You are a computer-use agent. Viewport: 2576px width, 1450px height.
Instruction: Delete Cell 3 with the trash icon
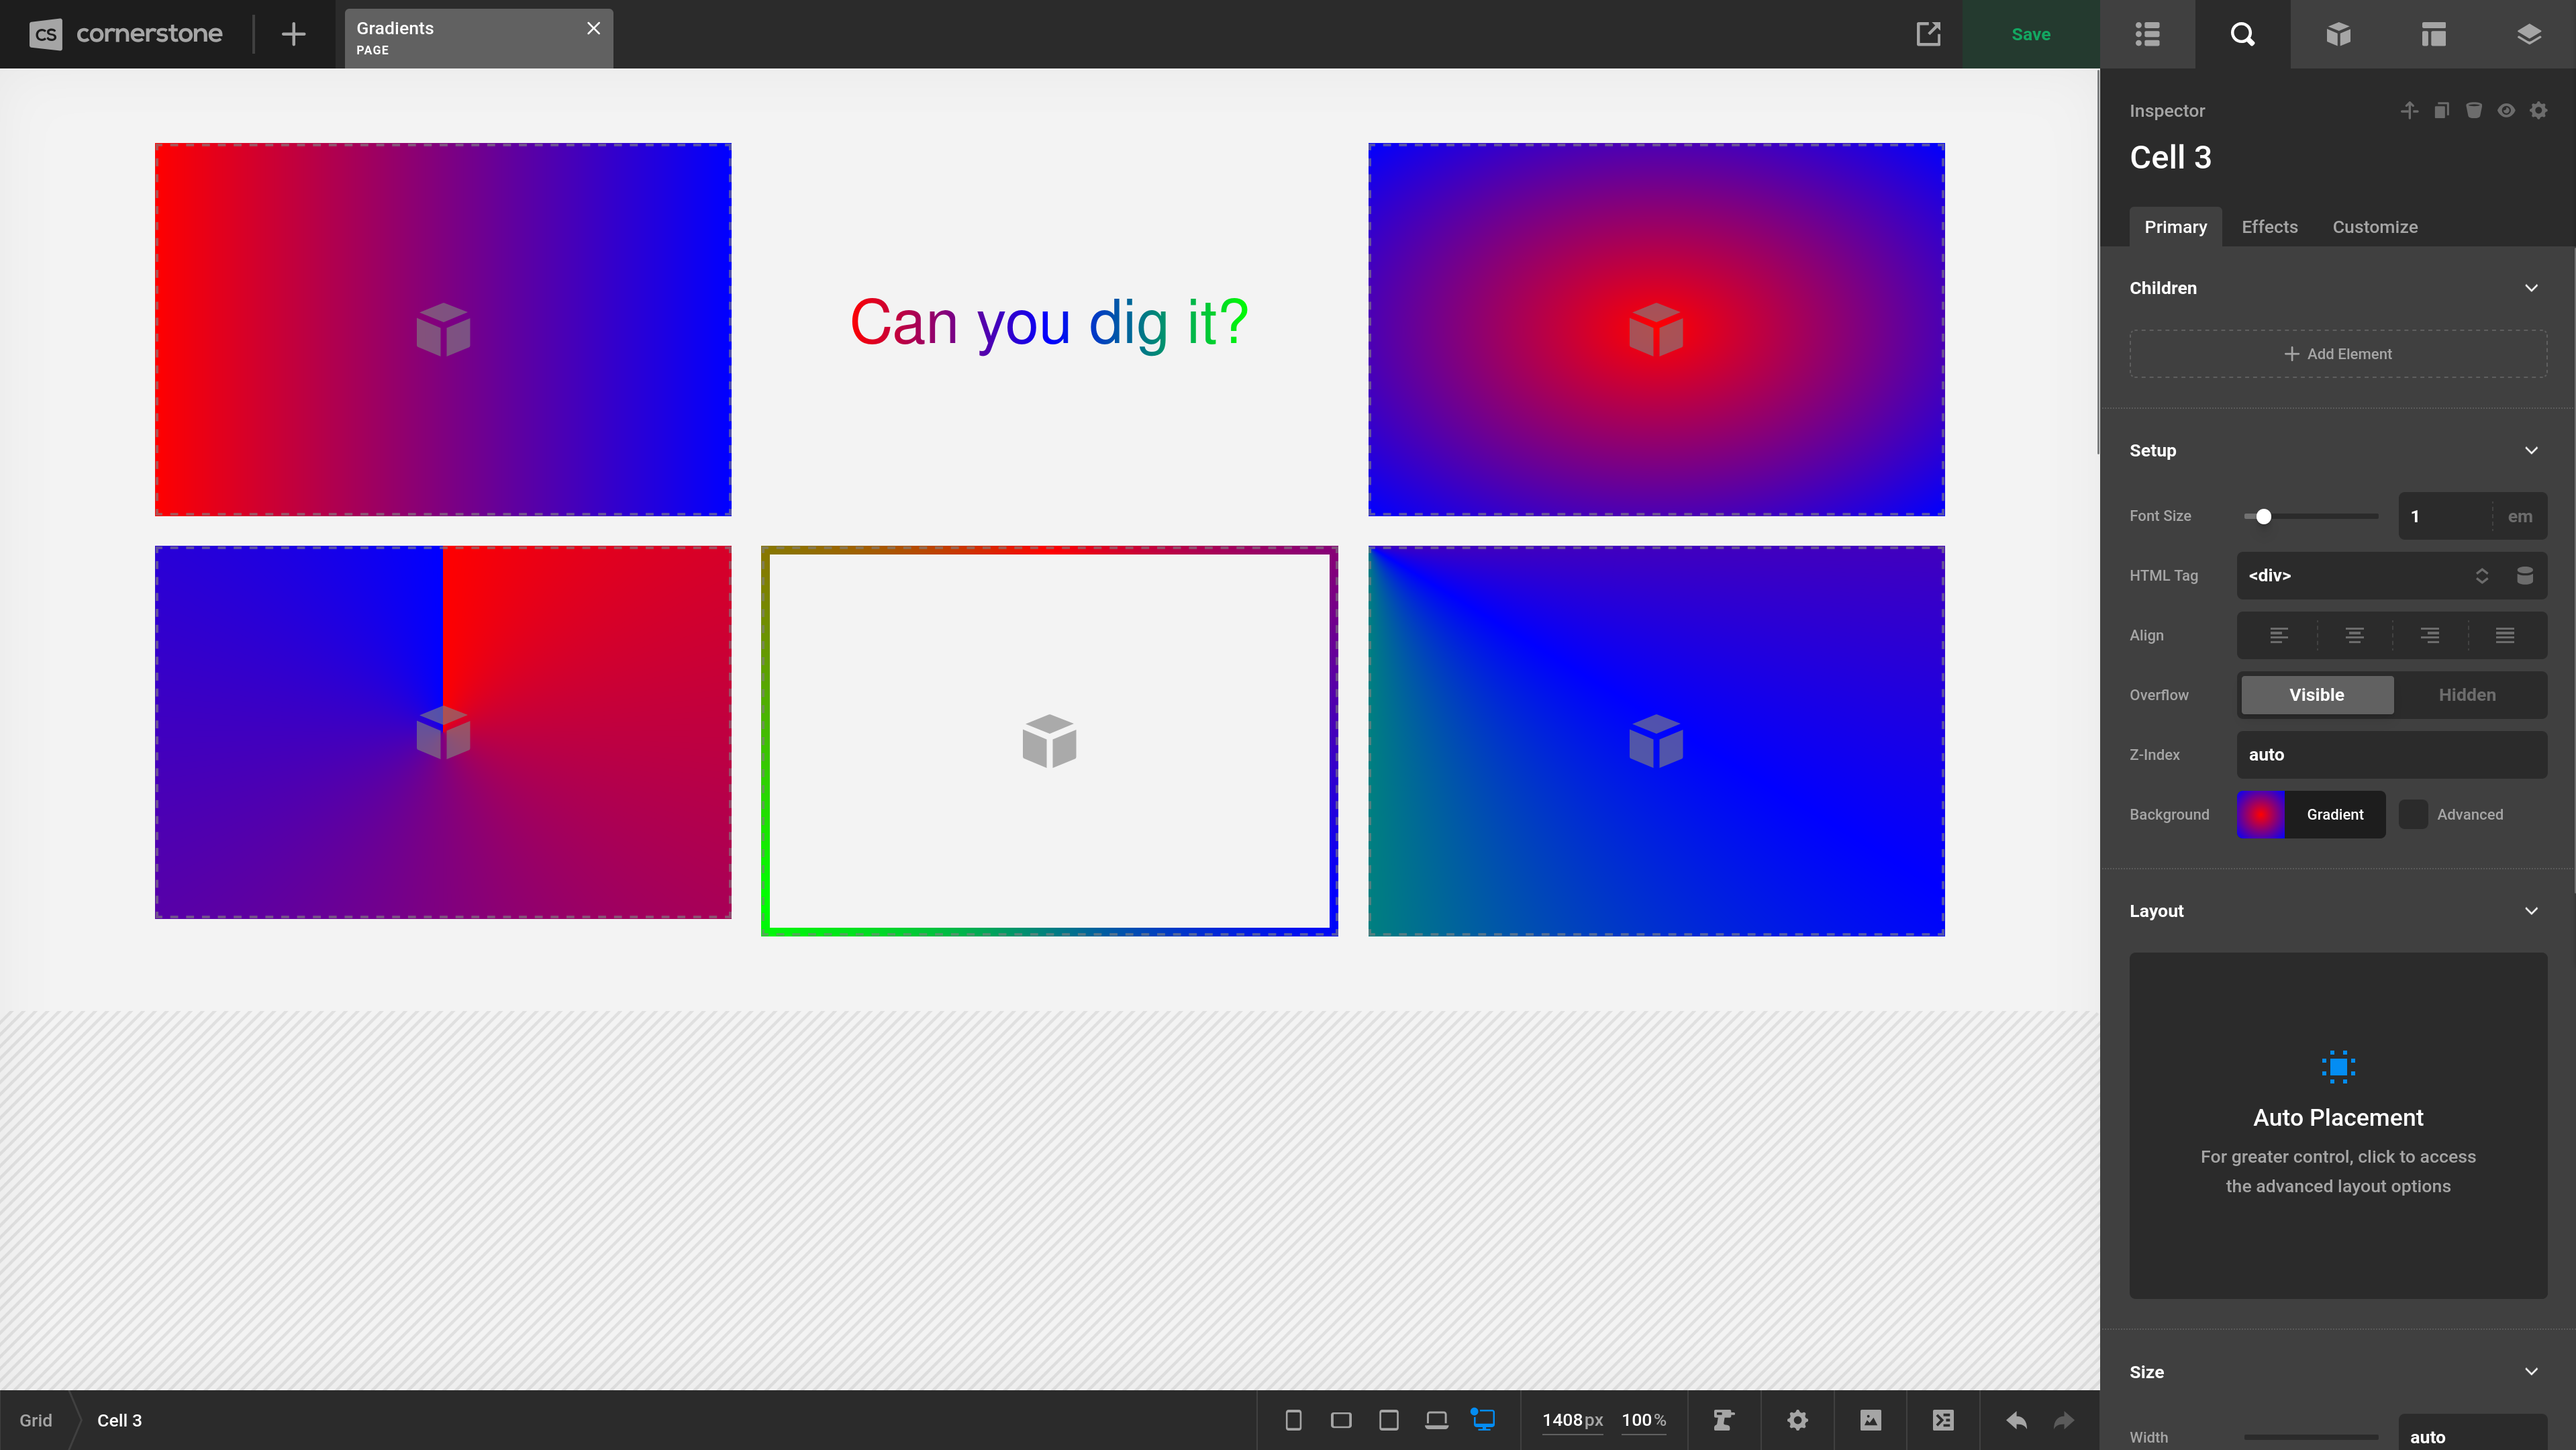pos(2473,110)
